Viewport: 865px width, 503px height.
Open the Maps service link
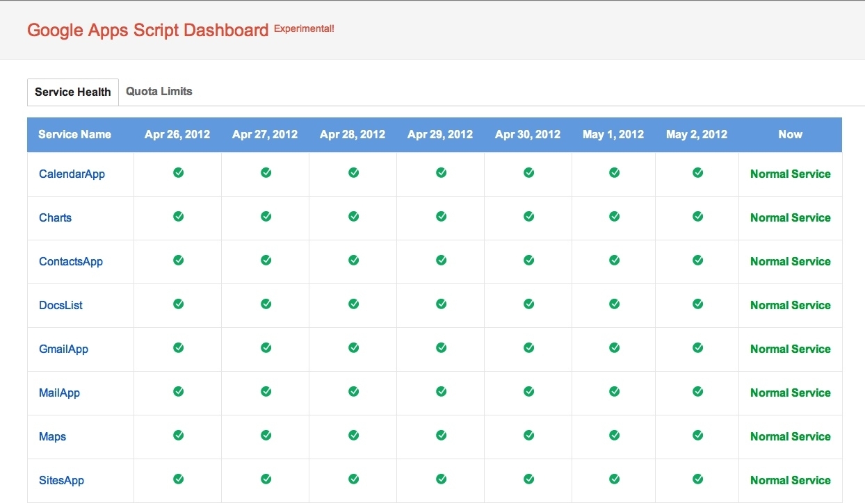click(x=52, y=436)
